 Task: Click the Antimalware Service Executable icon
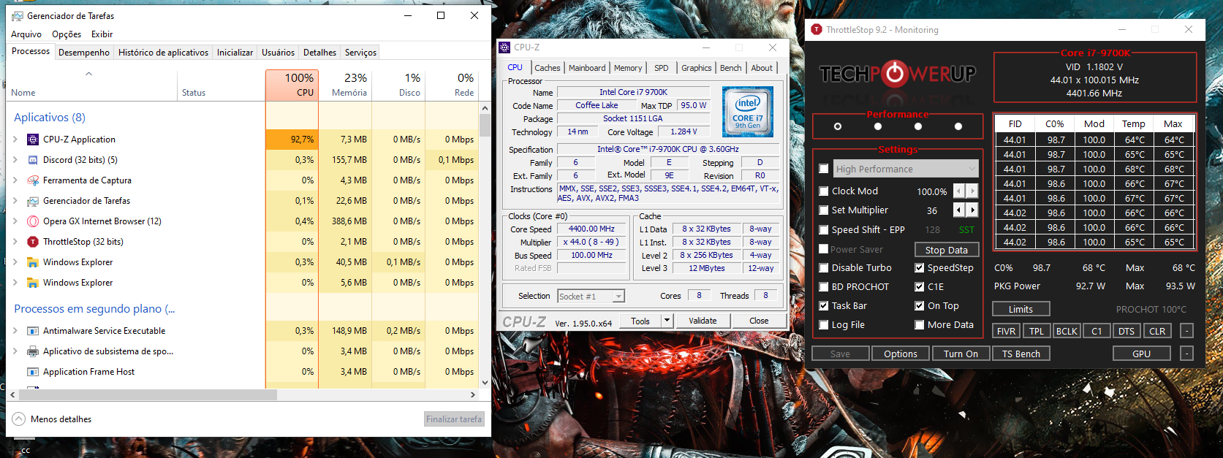tap(33, 331)
